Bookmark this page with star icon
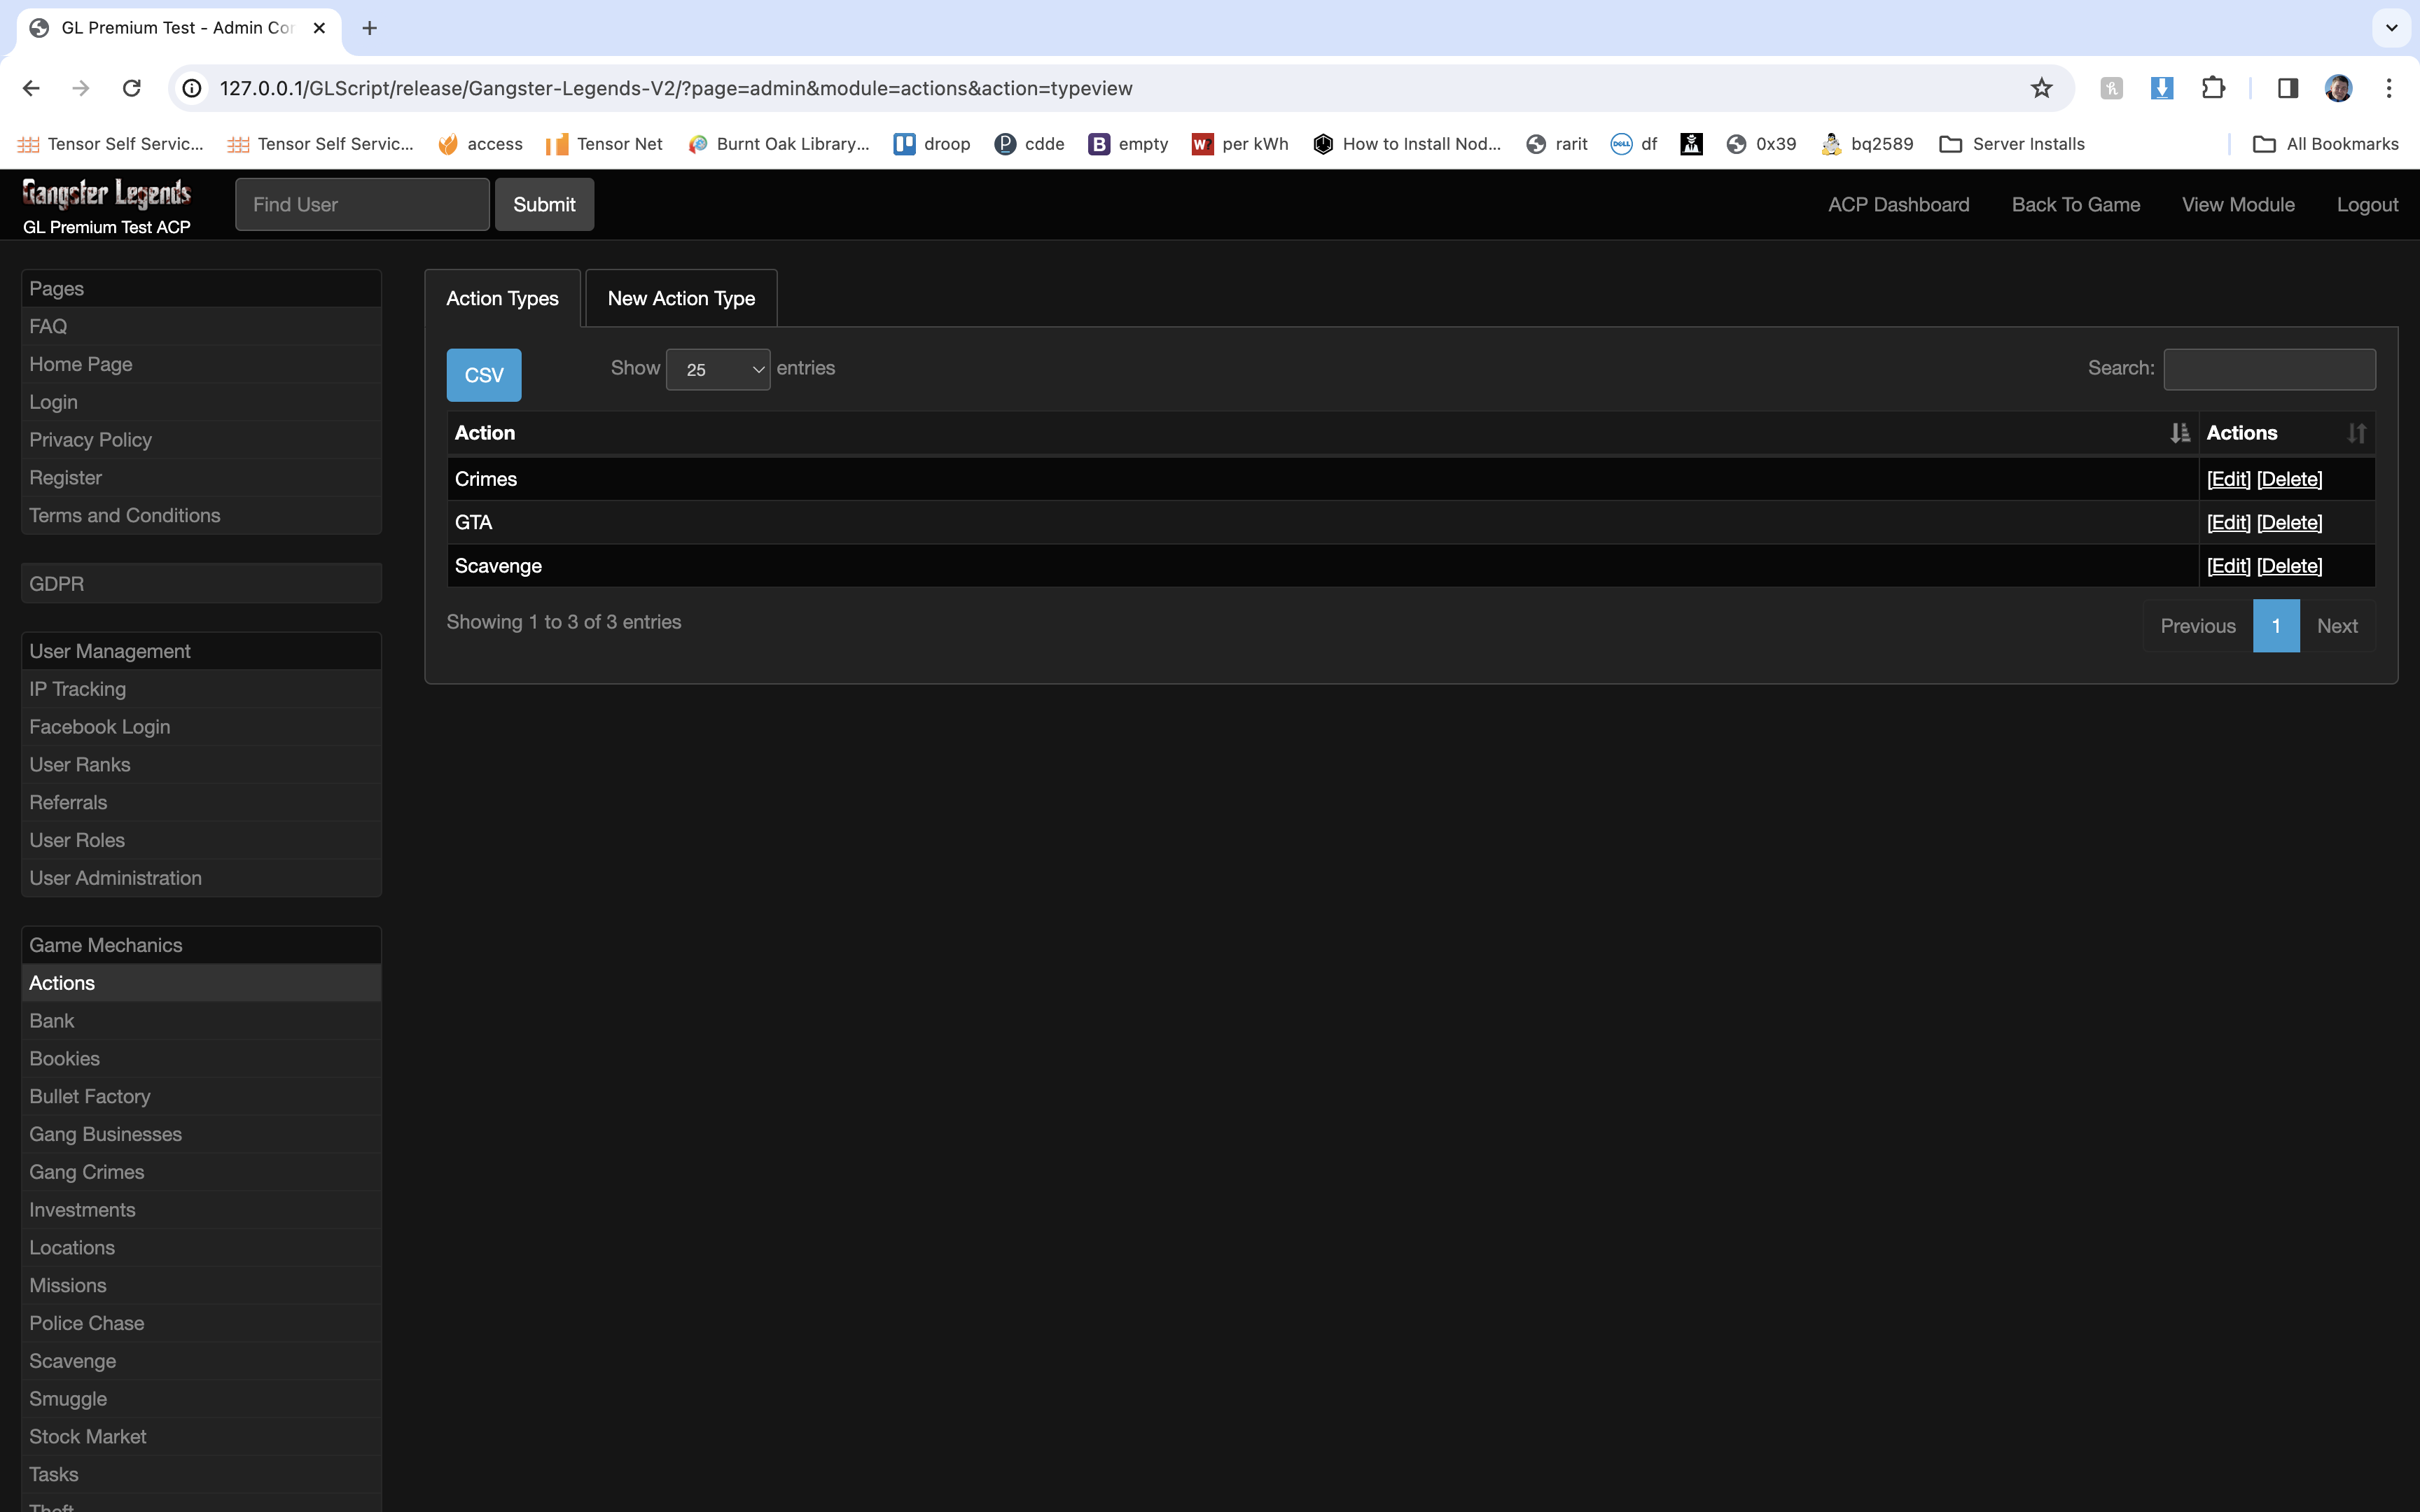This screenshot has width=2420, height=1512. coord(2041,88)
